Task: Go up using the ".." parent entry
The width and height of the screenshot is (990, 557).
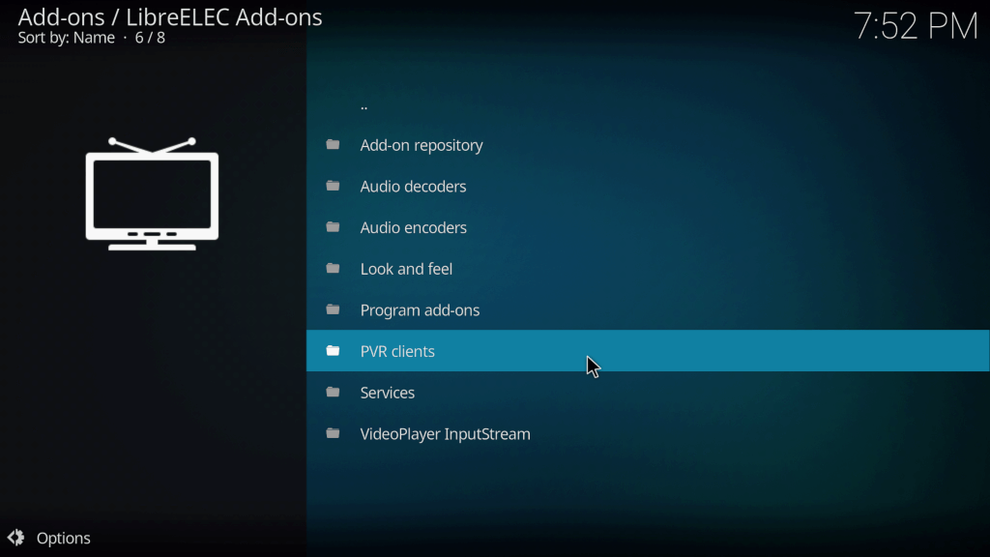Action: 364,104
